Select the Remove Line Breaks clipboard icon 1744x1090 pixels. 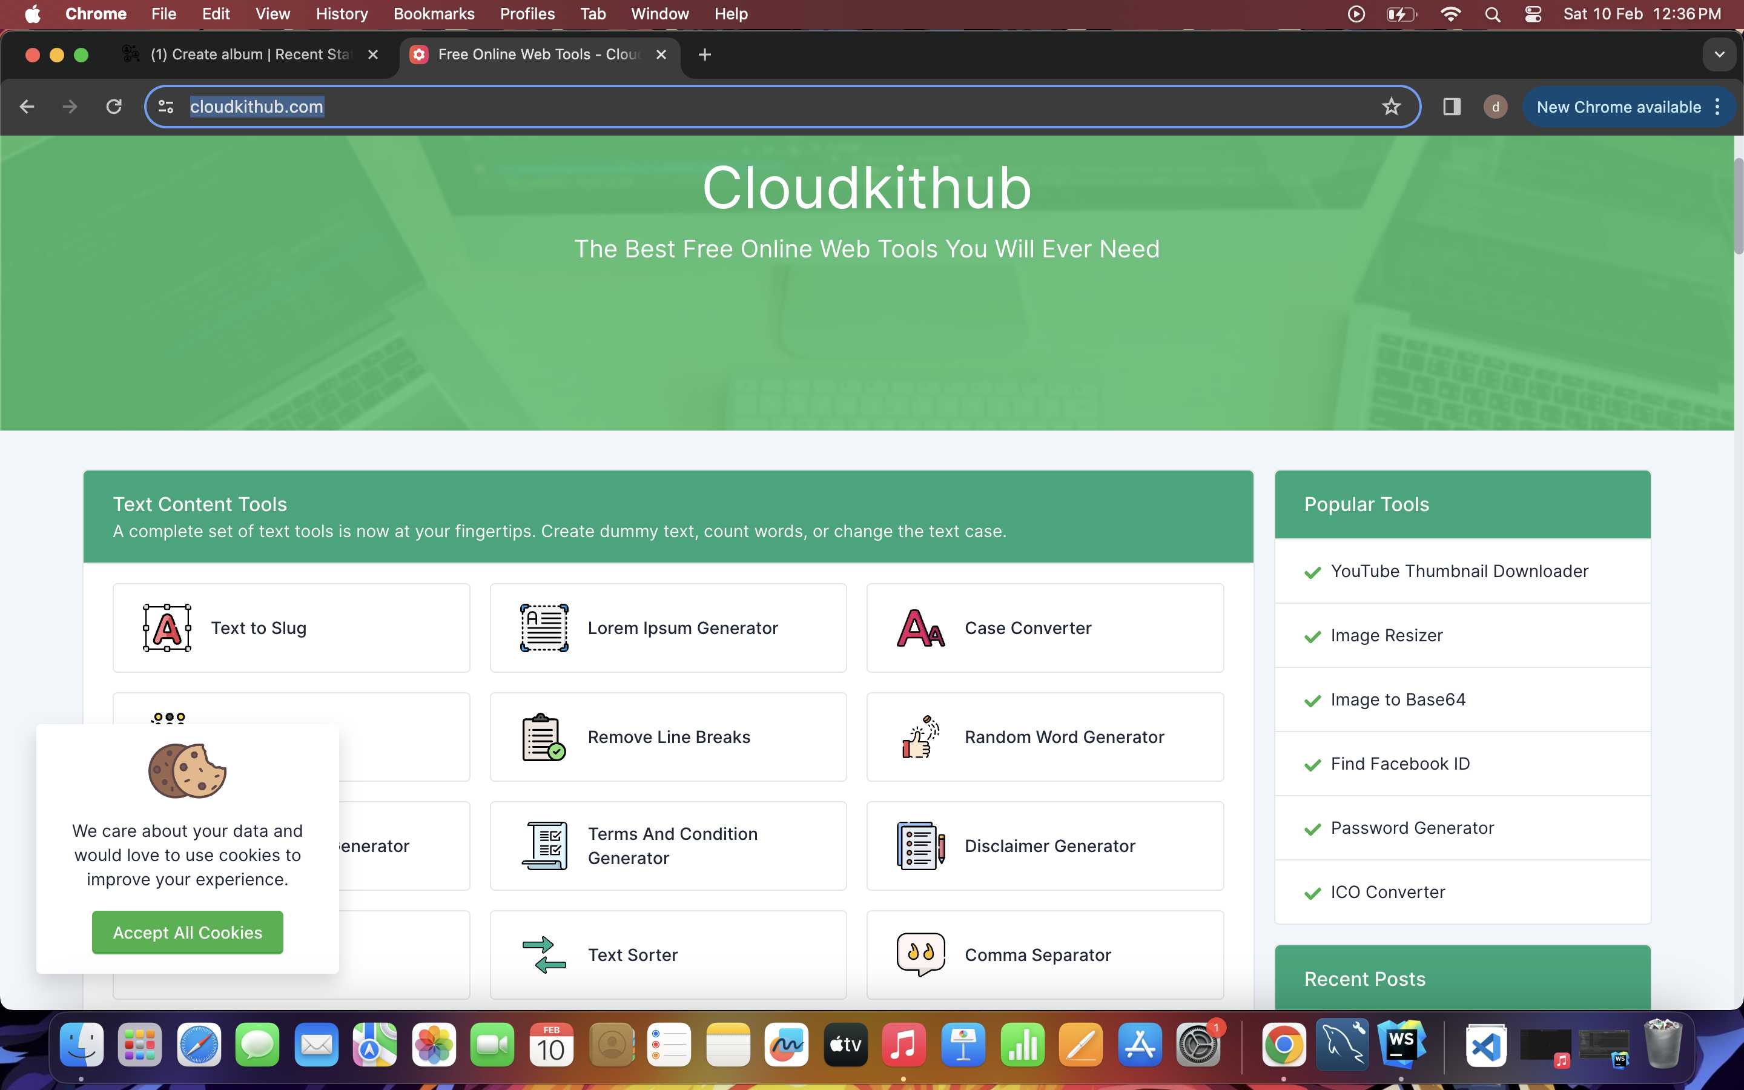[543, 737]
